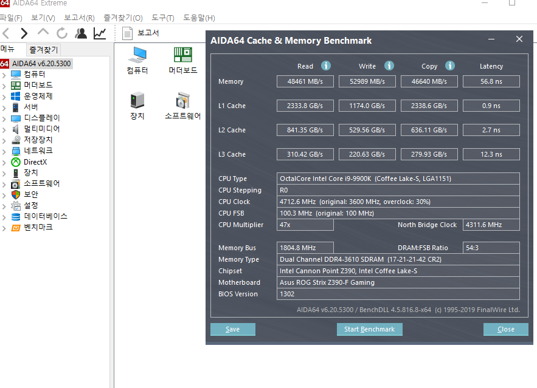Screen dimensions: 537x388
Task: Open the 보기(V) menu
Action: pos(43,18)
